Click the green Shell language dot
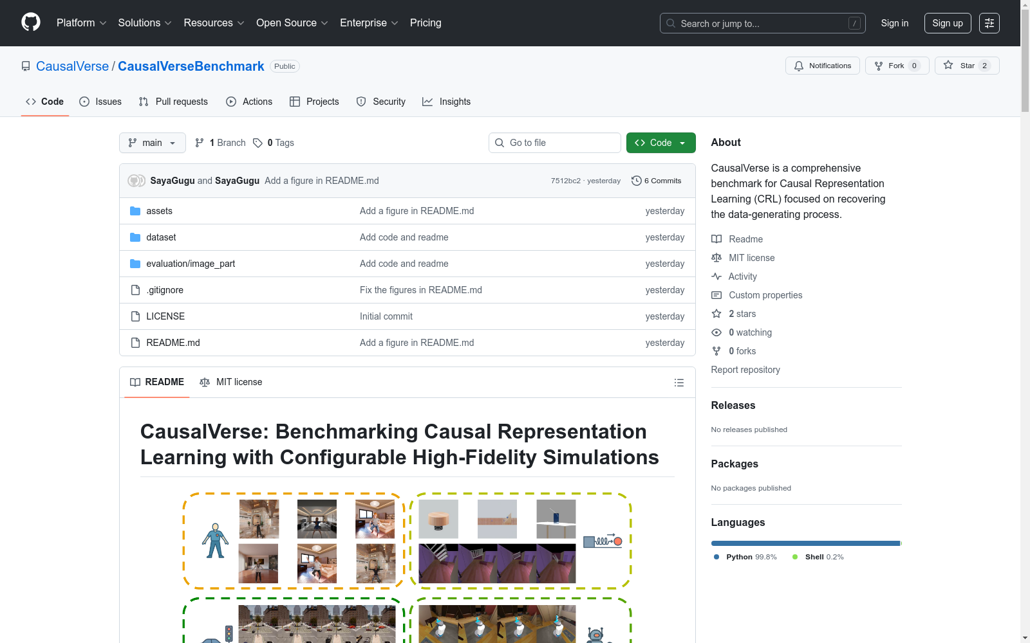Image resolution: width=1030 pixels, height=643 pixels. tap(795, 557)
